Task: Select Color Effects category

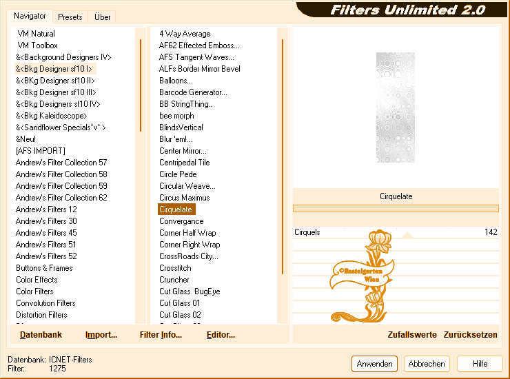Action: pyautogui.click(x=37, y=280)
